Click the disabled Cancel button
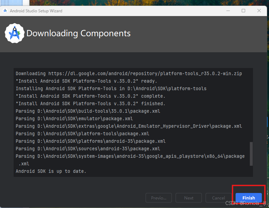Screen dimensions: 269x208 pyautogui.click(x=219, y=198)
